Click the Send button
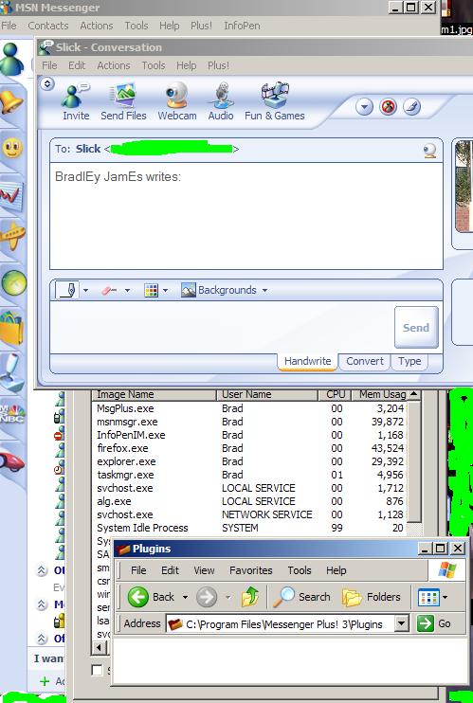Image resolution: width=473 pixels, height=703 pixels. [416, 327]
